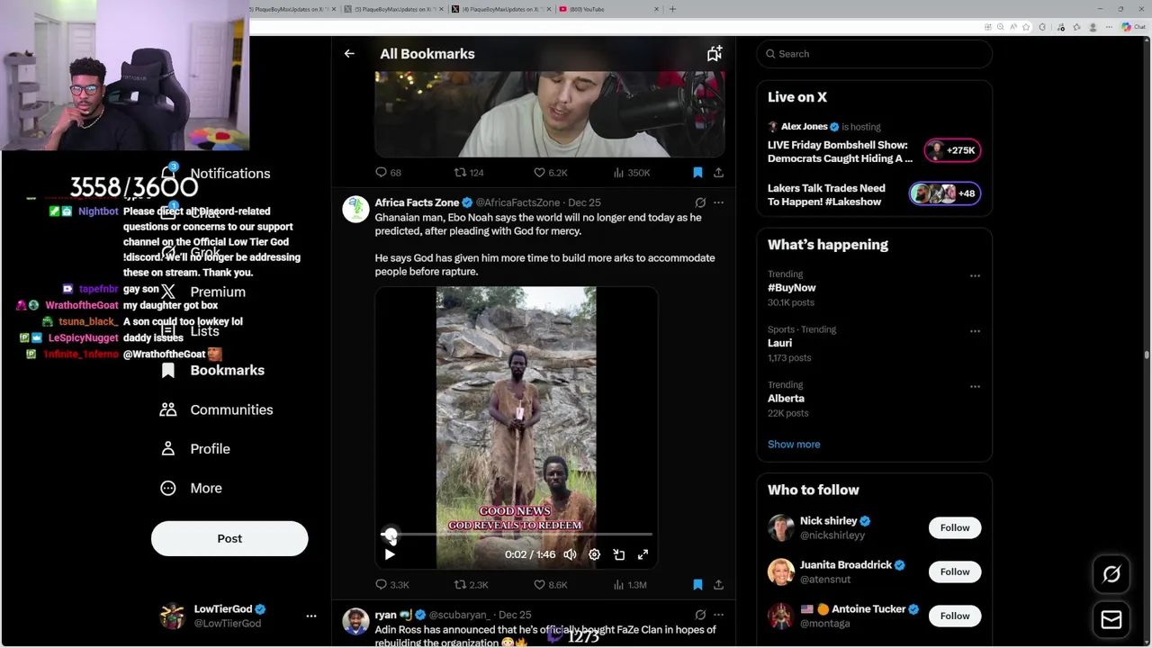Remove bookmark on Africa Facts Zone post
Image resolution: width=1152 pixels, height=648 pixels.
click(697, 585)
